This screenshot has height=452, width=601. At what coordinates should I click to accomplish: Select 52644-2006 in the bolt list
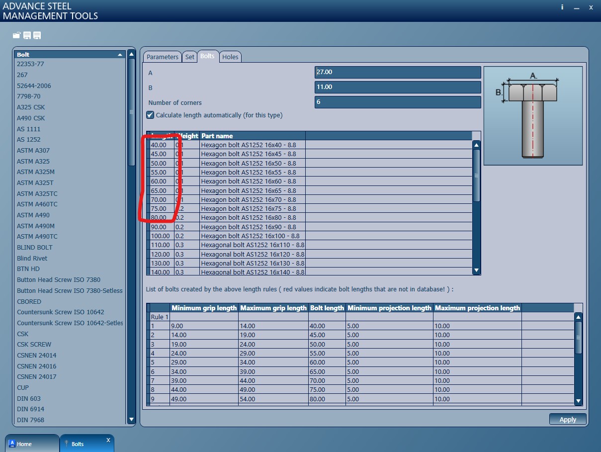(x=34, y=86)
